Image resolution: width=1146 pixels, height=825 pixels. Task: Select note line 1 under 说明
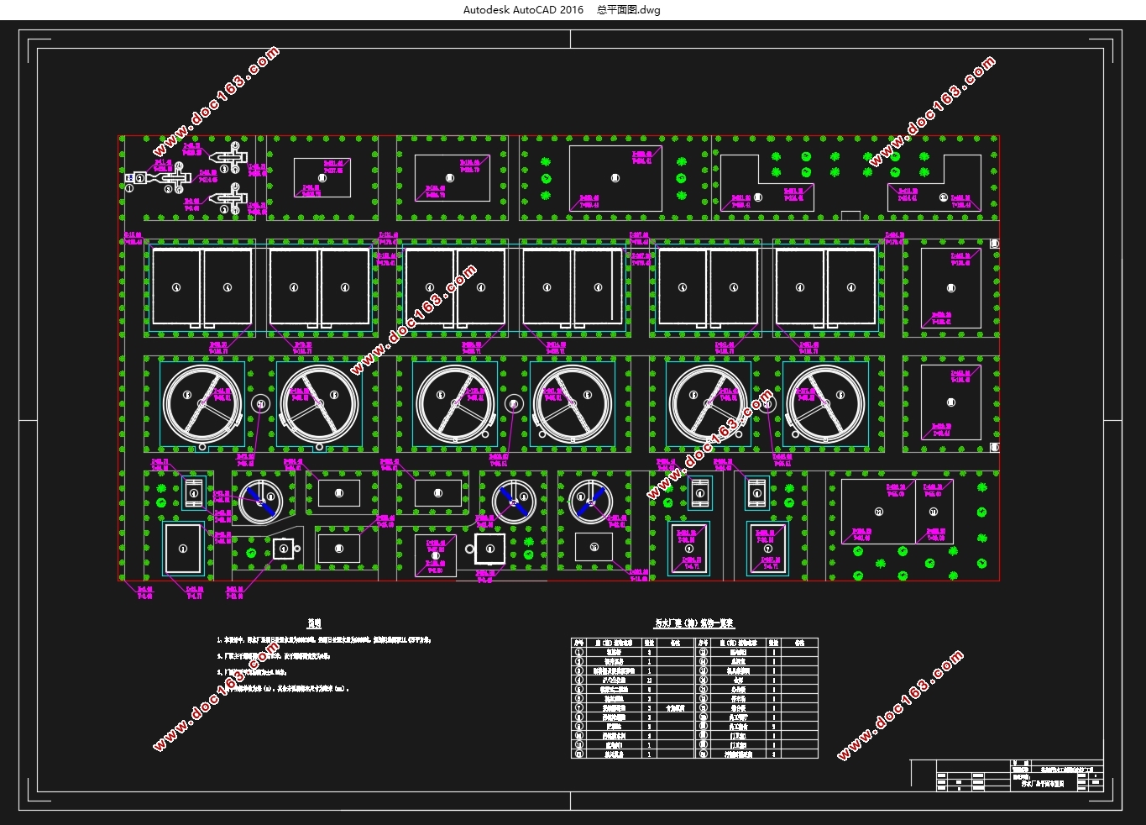click(x=324, y=640)
